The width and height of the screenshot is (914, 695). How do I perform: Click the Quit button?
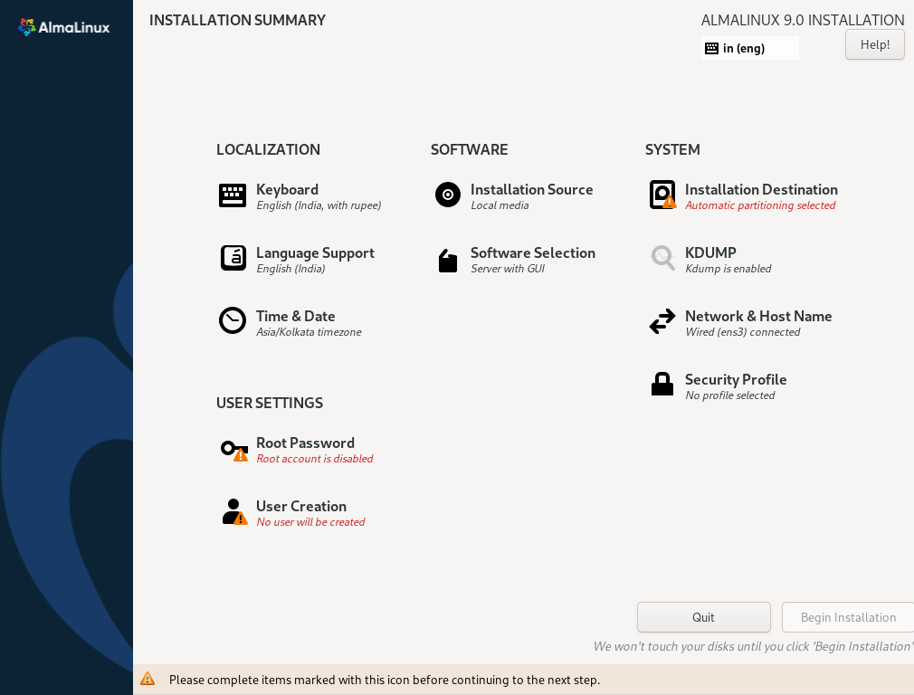(x=703, y=617)
